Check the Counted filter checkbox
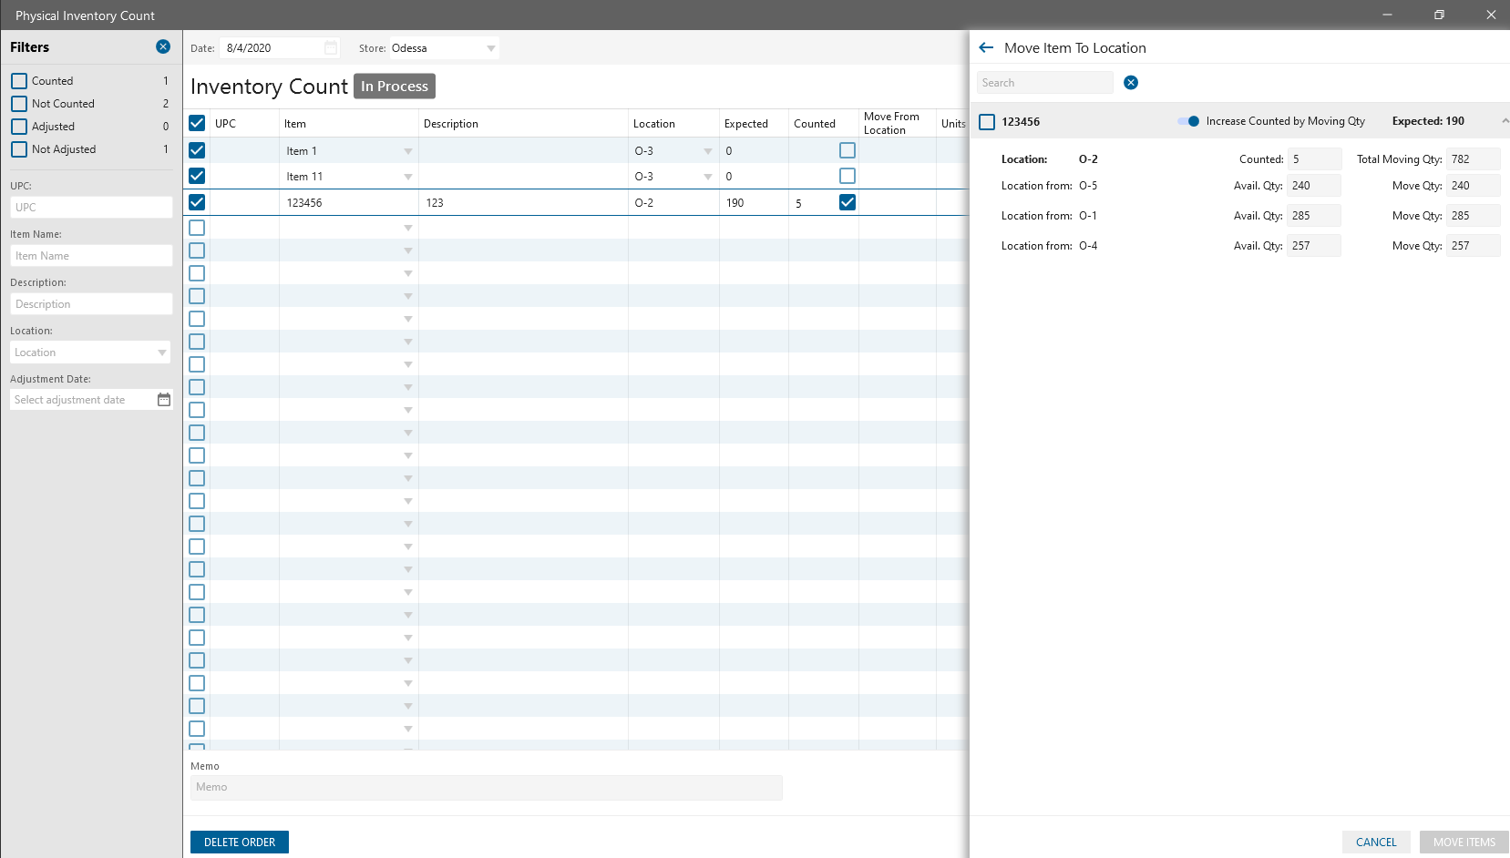Image resolution: width=1510 pixels, height=858 pixels. click(x=19, y=81)
